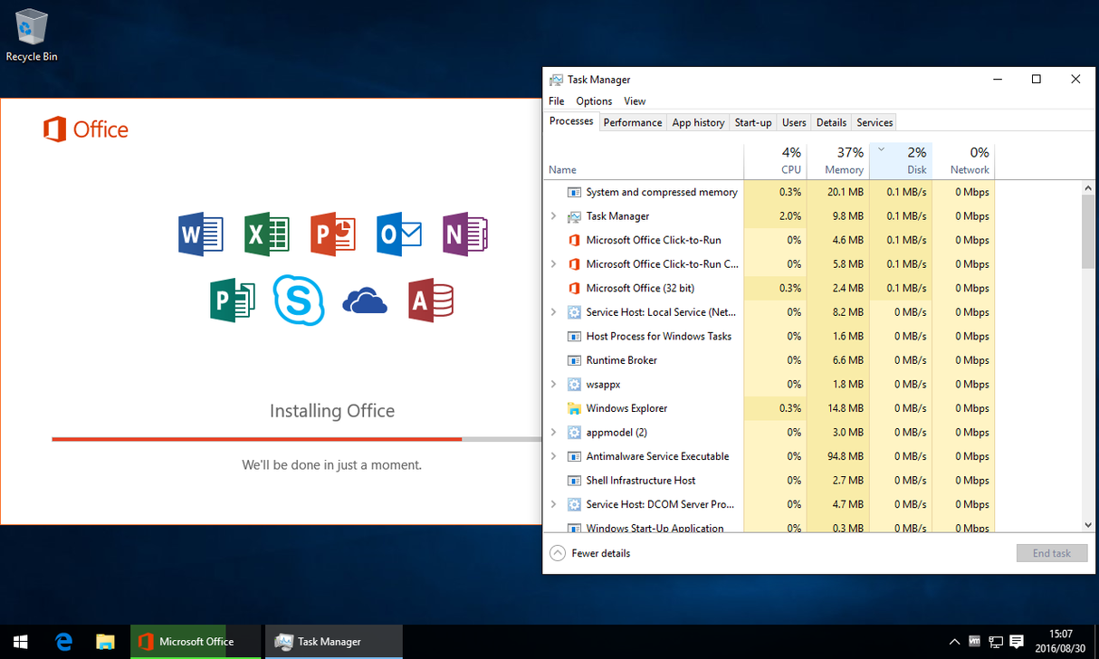Click the Skype icon
The image size is (1099, 659).
pyautogui.click(x=299, y=301)
